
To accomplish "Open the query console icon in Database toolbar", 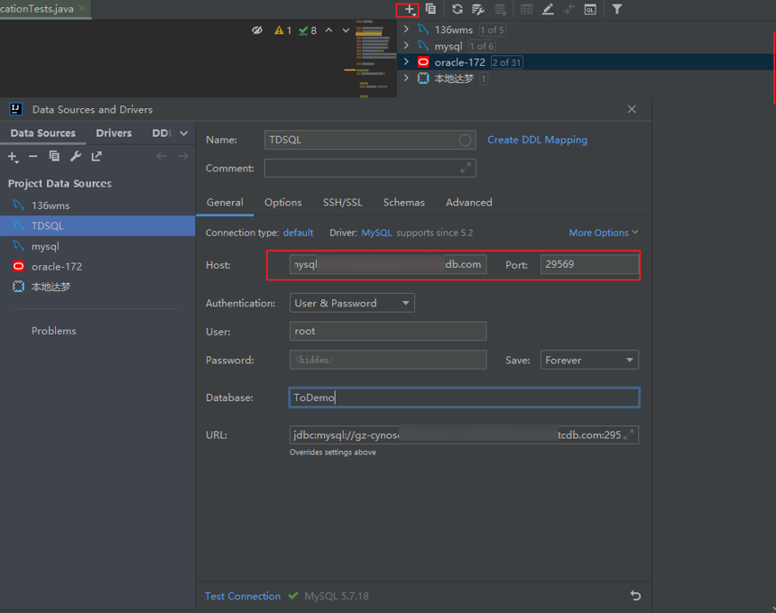I will 590,9.
